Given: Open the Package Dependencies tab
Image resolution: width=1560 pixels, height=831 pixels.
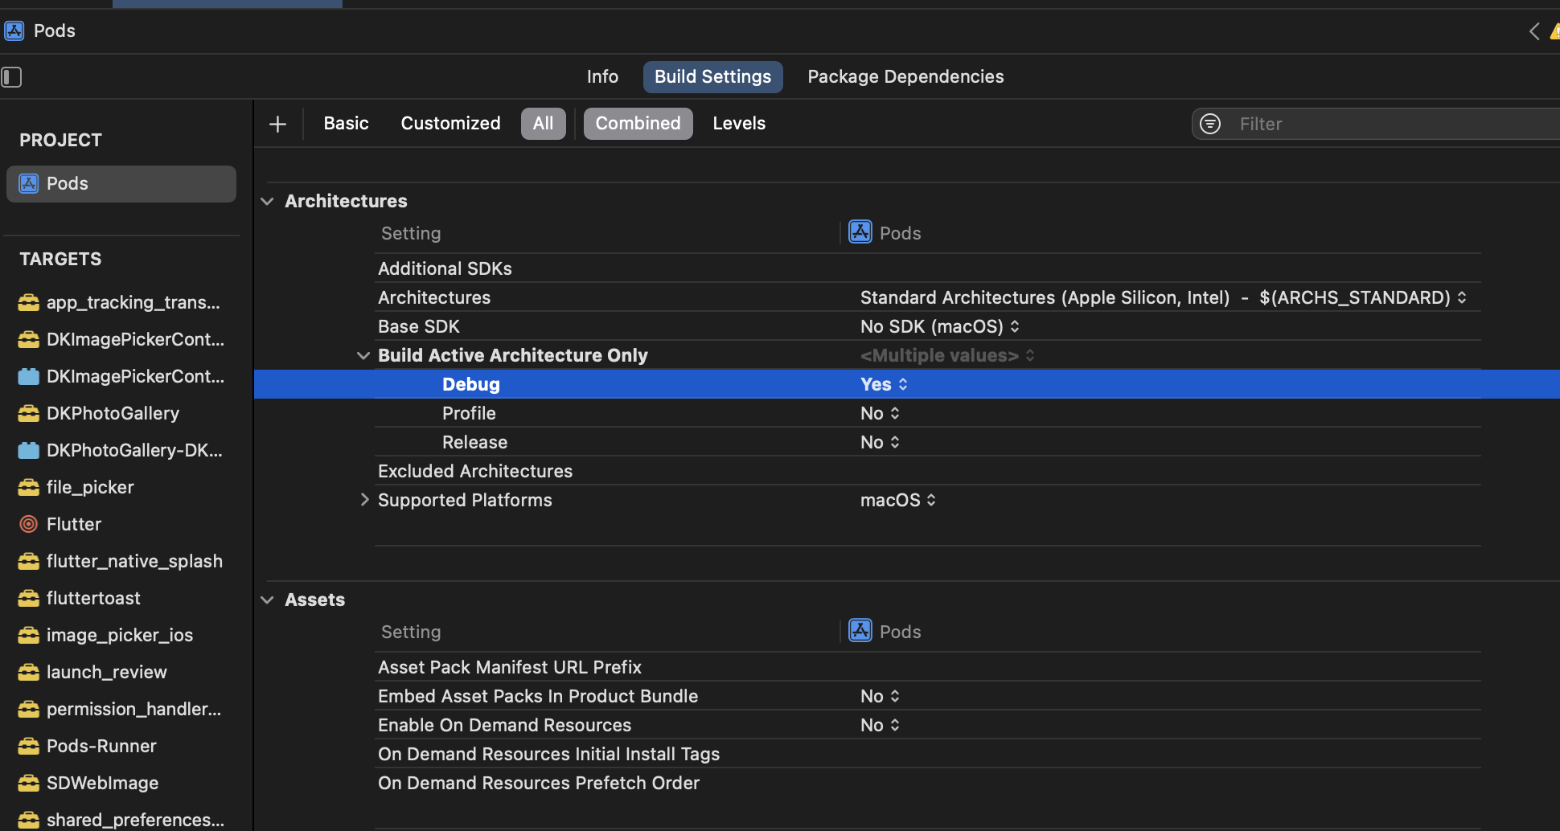Looking at the screenshot, I should point(905,76).
